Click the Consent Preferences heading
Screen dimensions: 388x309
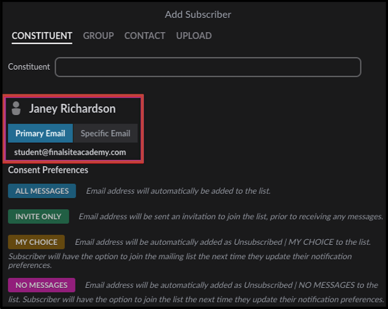point(48,170)
